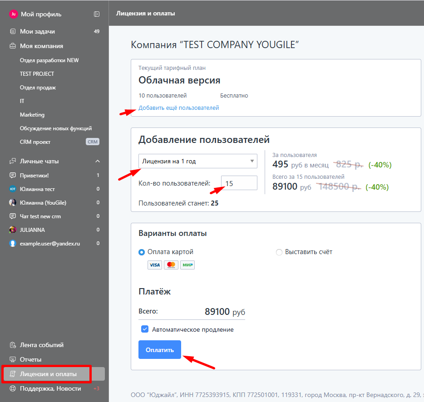Collapse the 'Личные чаты' section chevron
424x402 pixels.
(x=97, y=161)
